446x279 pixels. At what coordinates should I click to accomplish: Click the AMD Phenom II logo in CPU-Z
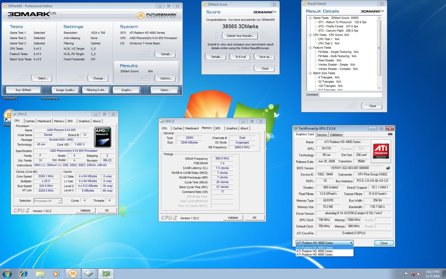click(x=103, y=137)
